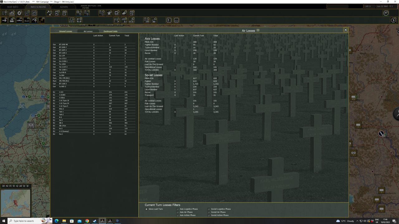Click the Europe minimap thumbnail
399x224 pixels.
point(16,203)
